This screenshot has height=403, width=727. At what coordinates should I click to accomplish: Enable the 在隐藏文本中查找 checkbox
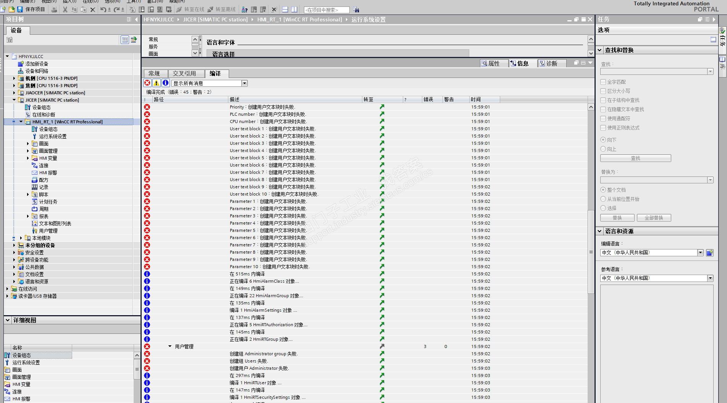pyautogui.click(x=603, y=109)
